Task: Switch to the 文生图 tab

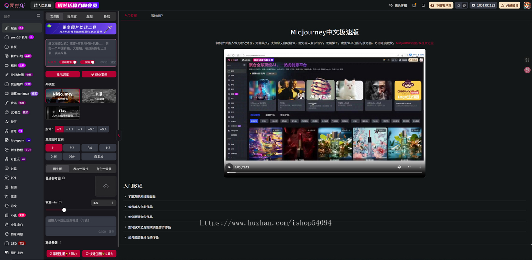Action: click(x=55, y=16)
